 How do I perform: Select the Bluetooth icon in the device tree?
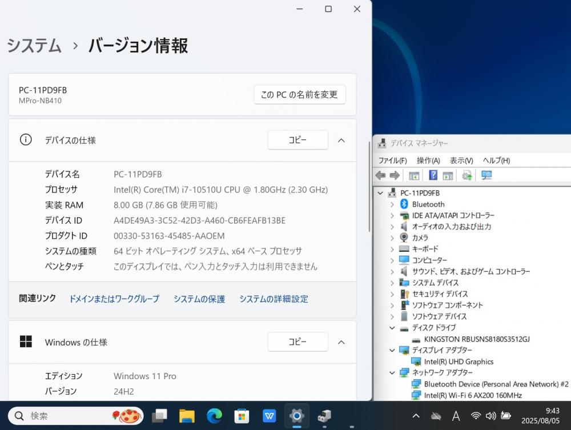click(x=404, y=204)
